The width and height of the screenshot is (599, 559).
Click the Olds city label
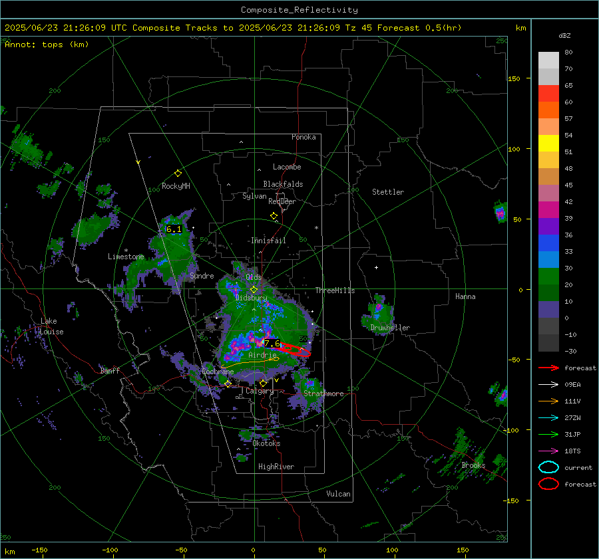pyautogui.click(x=254, y=277)
